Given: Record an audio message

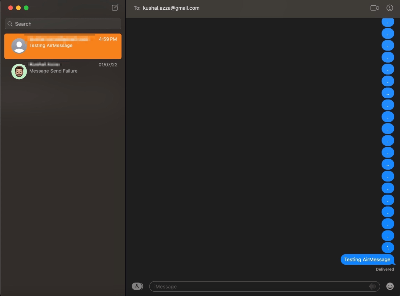Looking at the screenshot, I should pyautogui.click(x=372, y=286).
